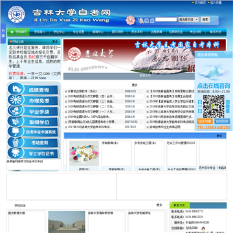
Task: Open 吉林自考毕业生成绩证明 article
Action: point(165,127)
